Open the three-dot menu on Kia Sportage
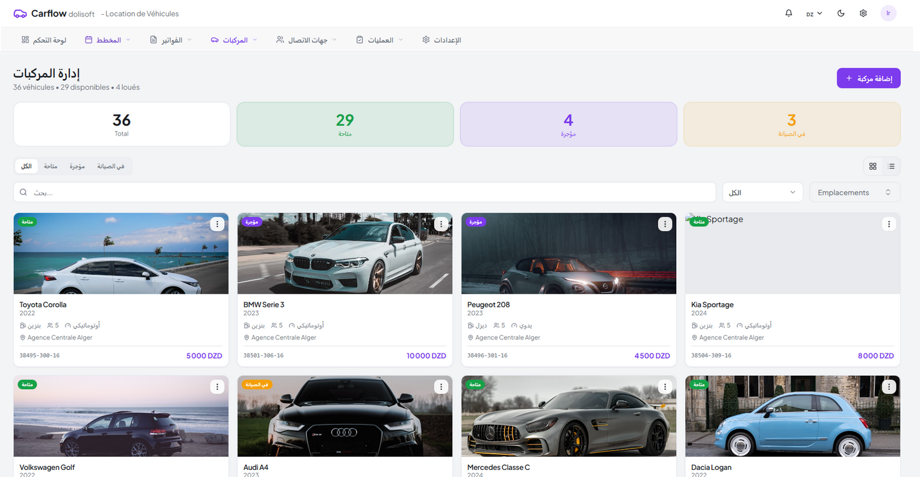 click(x=889, y=224)
